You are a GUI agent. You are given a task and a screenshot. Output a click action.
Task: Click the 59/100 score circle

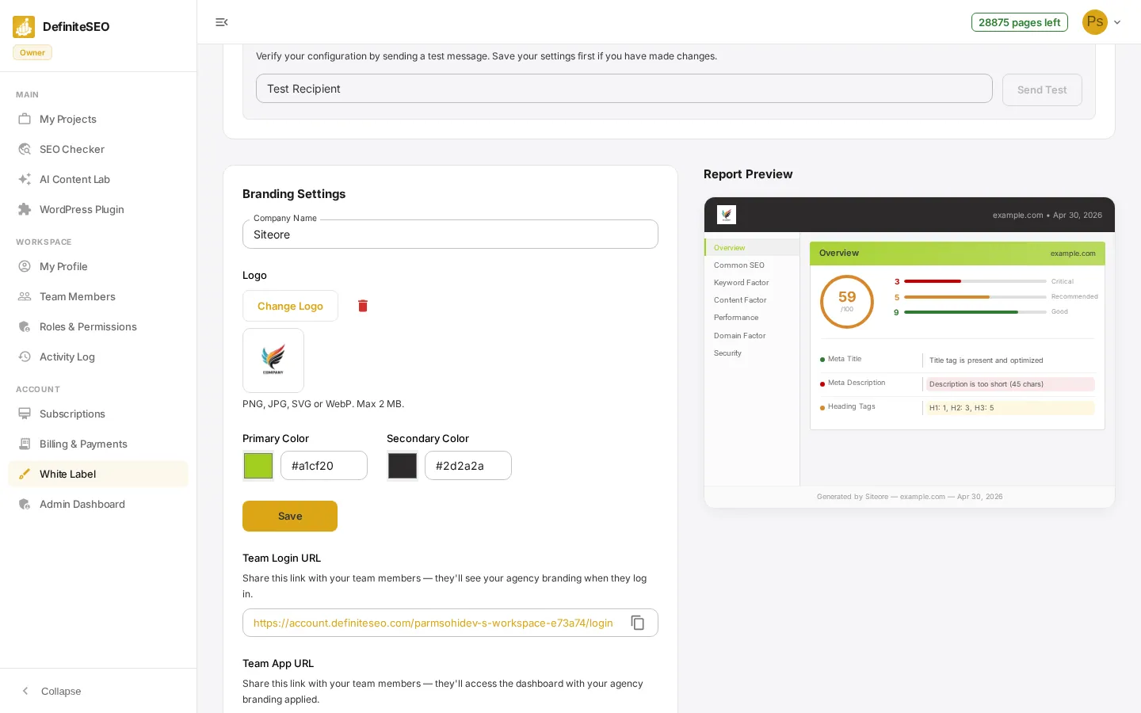point(847,301)
